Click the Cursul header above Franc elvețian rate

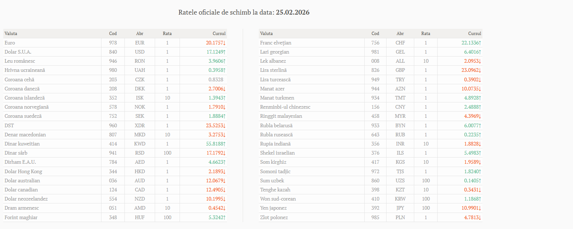pyautogui.click(x=474, y=34)
